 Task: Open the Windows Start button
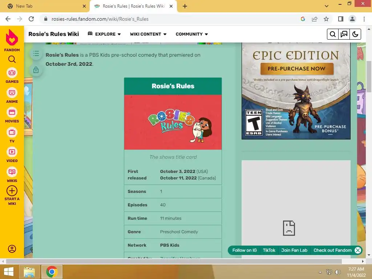(9, 272)
